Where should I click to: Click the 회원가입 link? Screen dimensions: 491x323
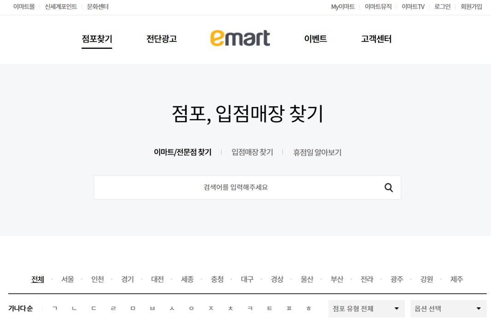(471, 6)
